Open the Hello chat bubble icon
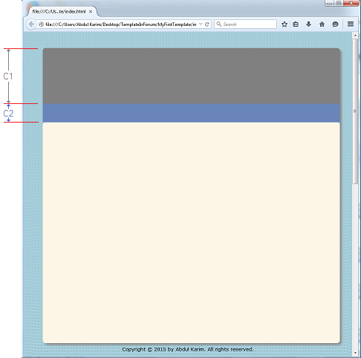 point(335,25)
